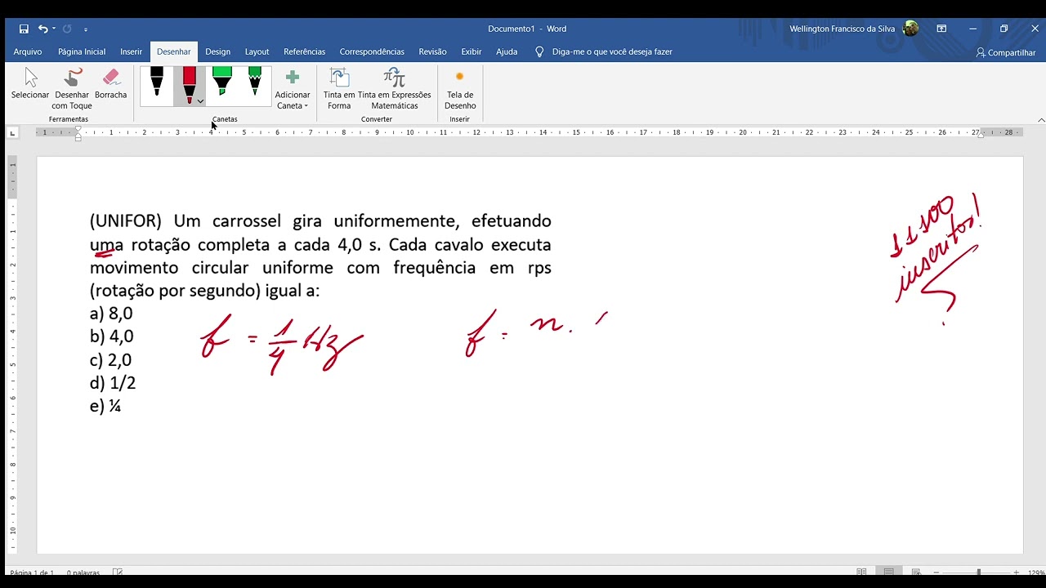
Task: Open the Correspondências tab
Action: click(372, 51)
